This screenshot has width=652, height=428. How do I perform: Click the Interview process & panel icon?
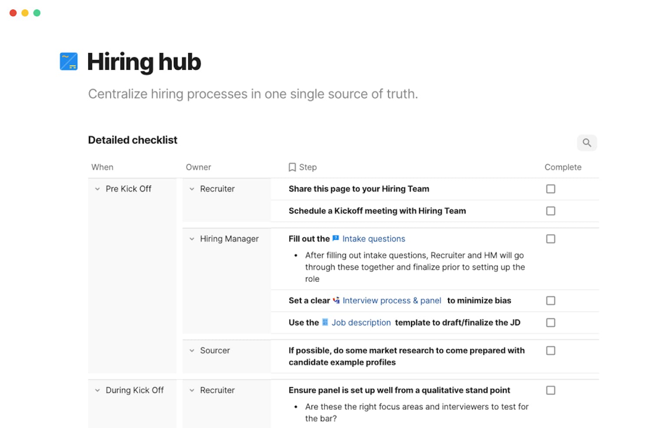(336, 300)
